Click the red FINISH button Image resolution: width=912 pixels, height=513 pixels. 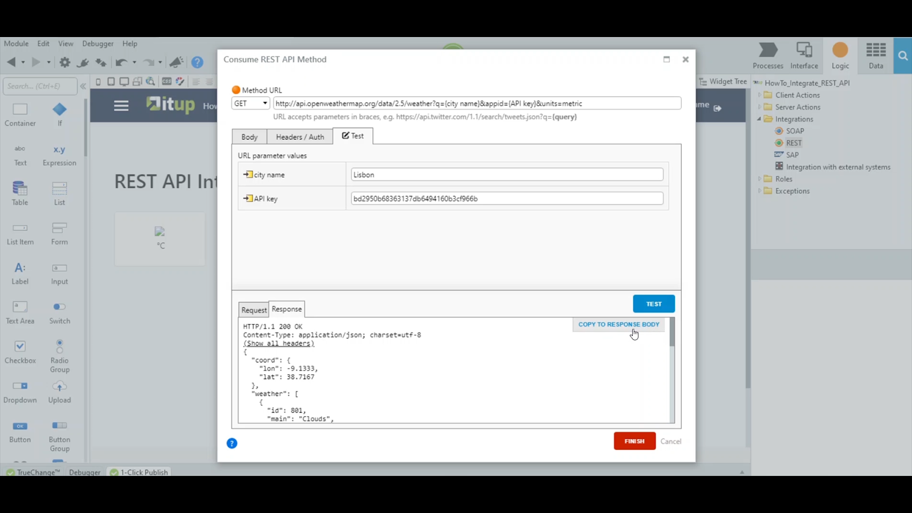coord(634,441)
